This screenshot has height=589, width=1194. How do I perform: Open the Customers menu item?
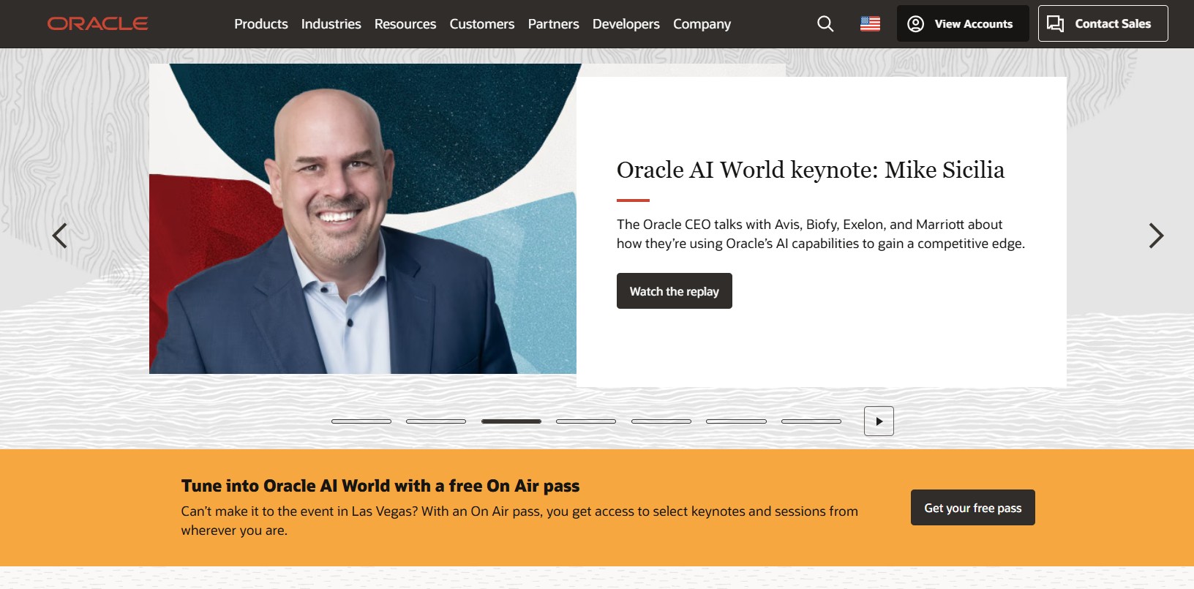[x=481, y=24]
